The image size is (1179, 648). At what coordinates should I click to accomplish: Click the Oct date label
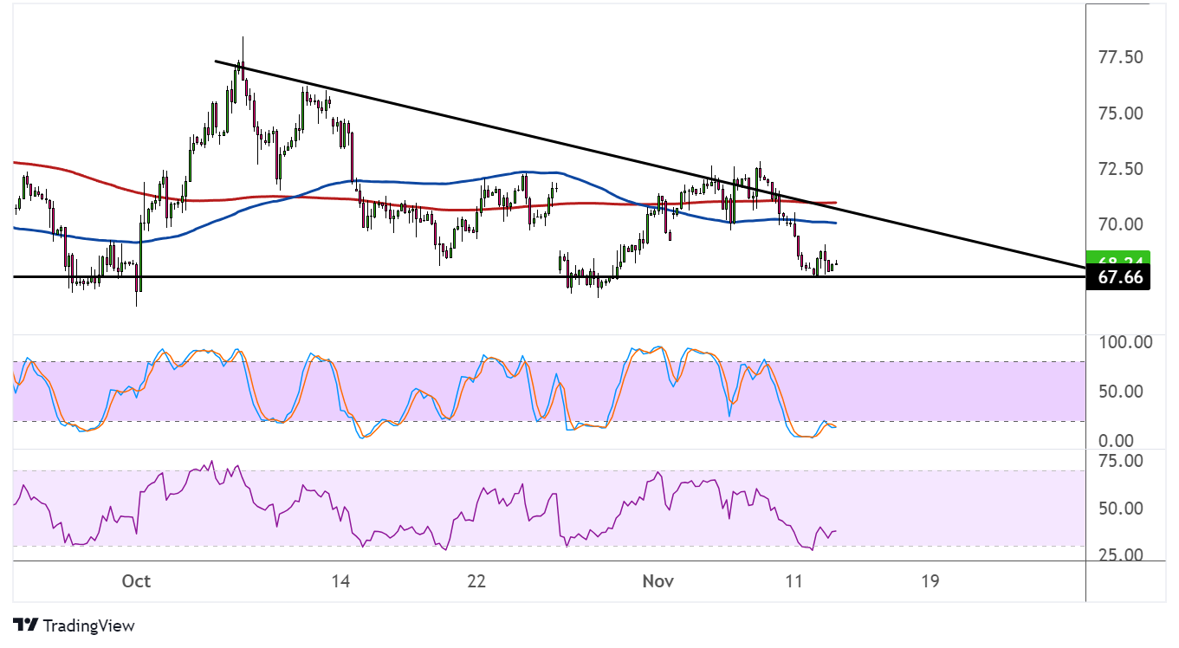pos(136,580)
